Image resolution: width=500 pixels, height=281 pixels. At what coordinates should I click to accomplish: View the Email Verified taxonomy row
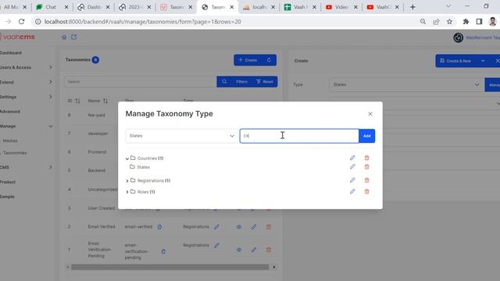(x=239, y=227)
